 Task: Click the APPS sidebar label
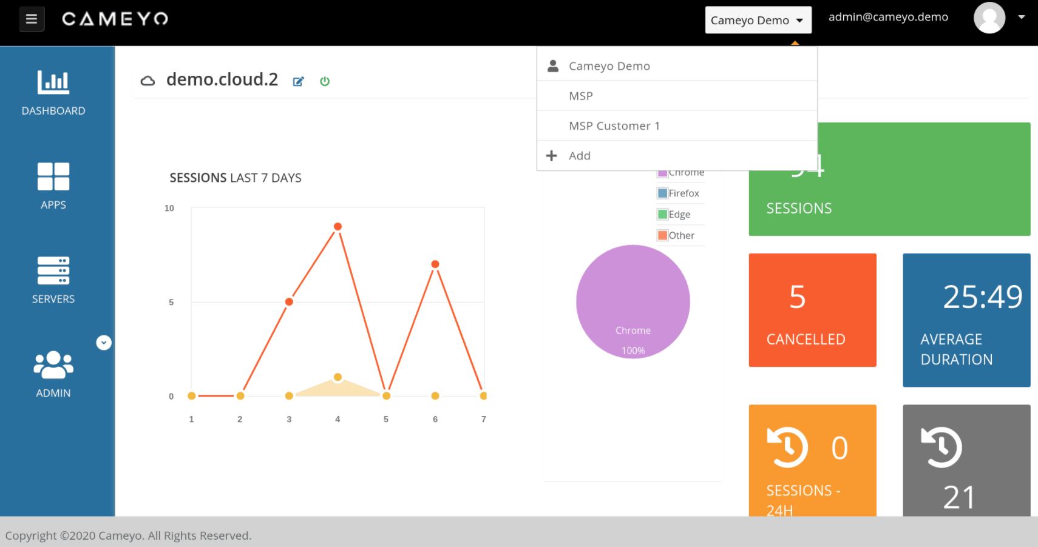[53, 205]
